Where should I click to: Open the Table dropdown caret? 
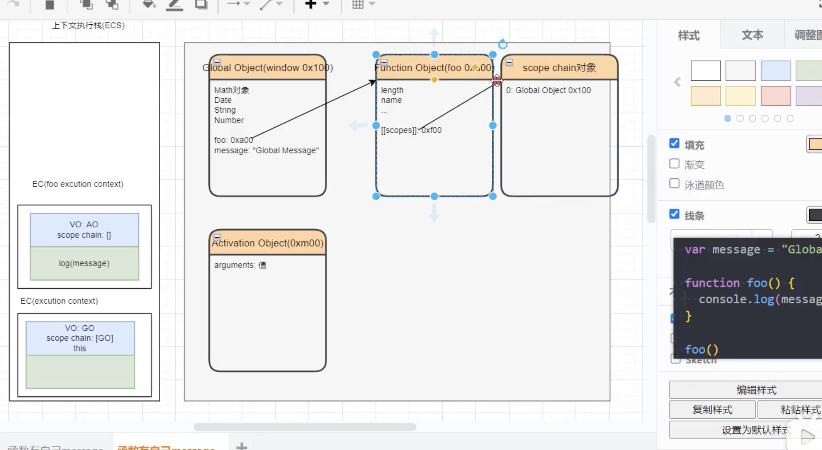pos(372,4)
